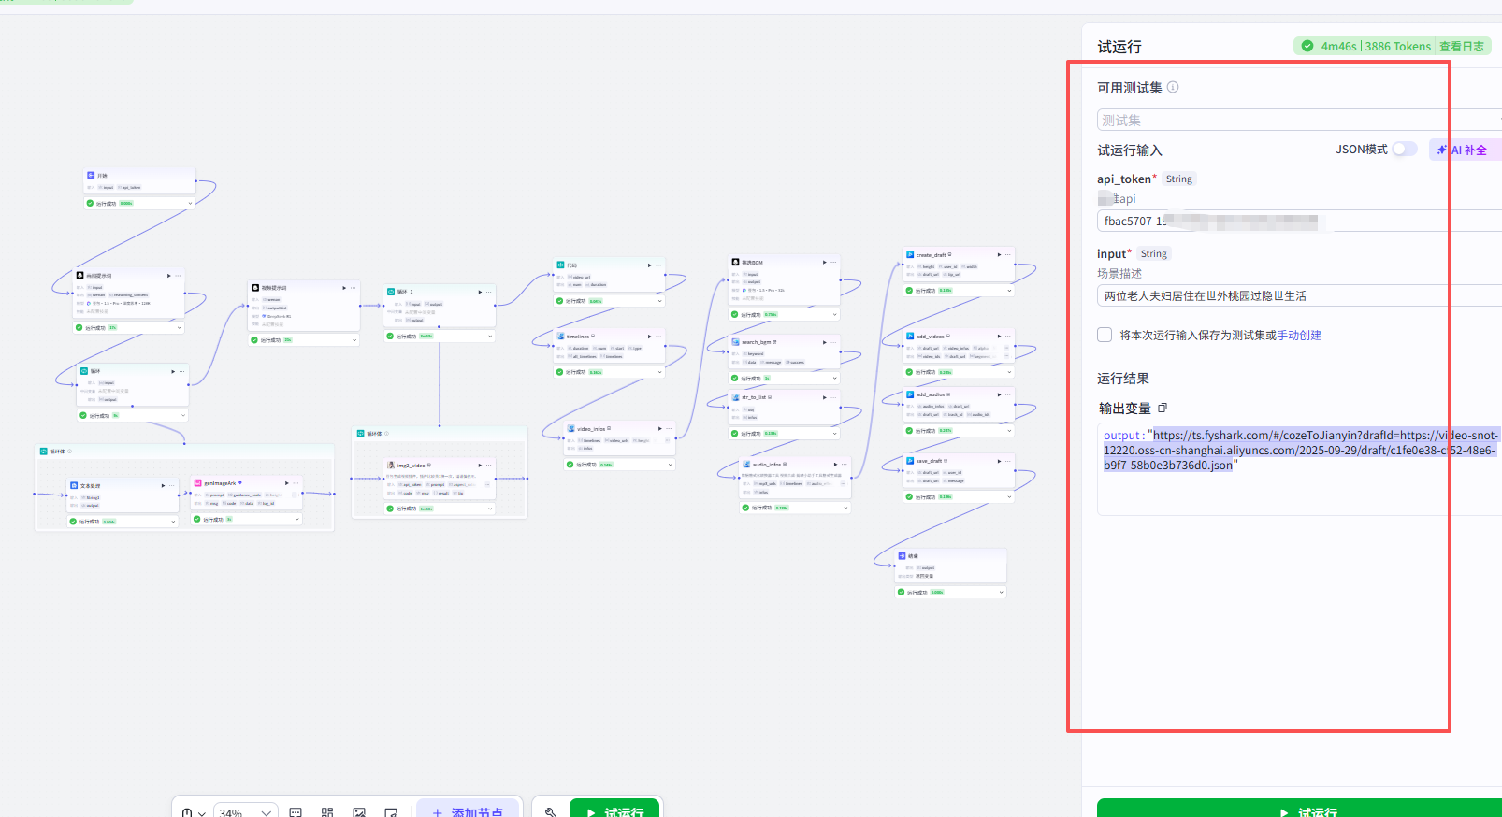Click the genImageArk node title
The width and height of the screenshot is (1502, 817).
(221, 483)
